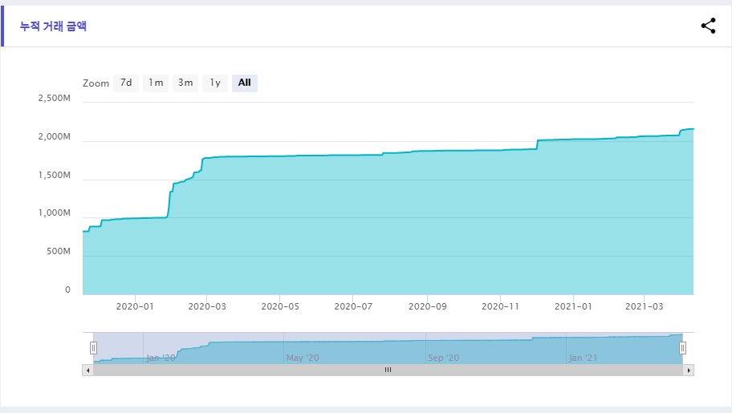Viewport: 732px width, 413px height.
Task: Click the 1,000M axis label
Action: pos(54,213)
